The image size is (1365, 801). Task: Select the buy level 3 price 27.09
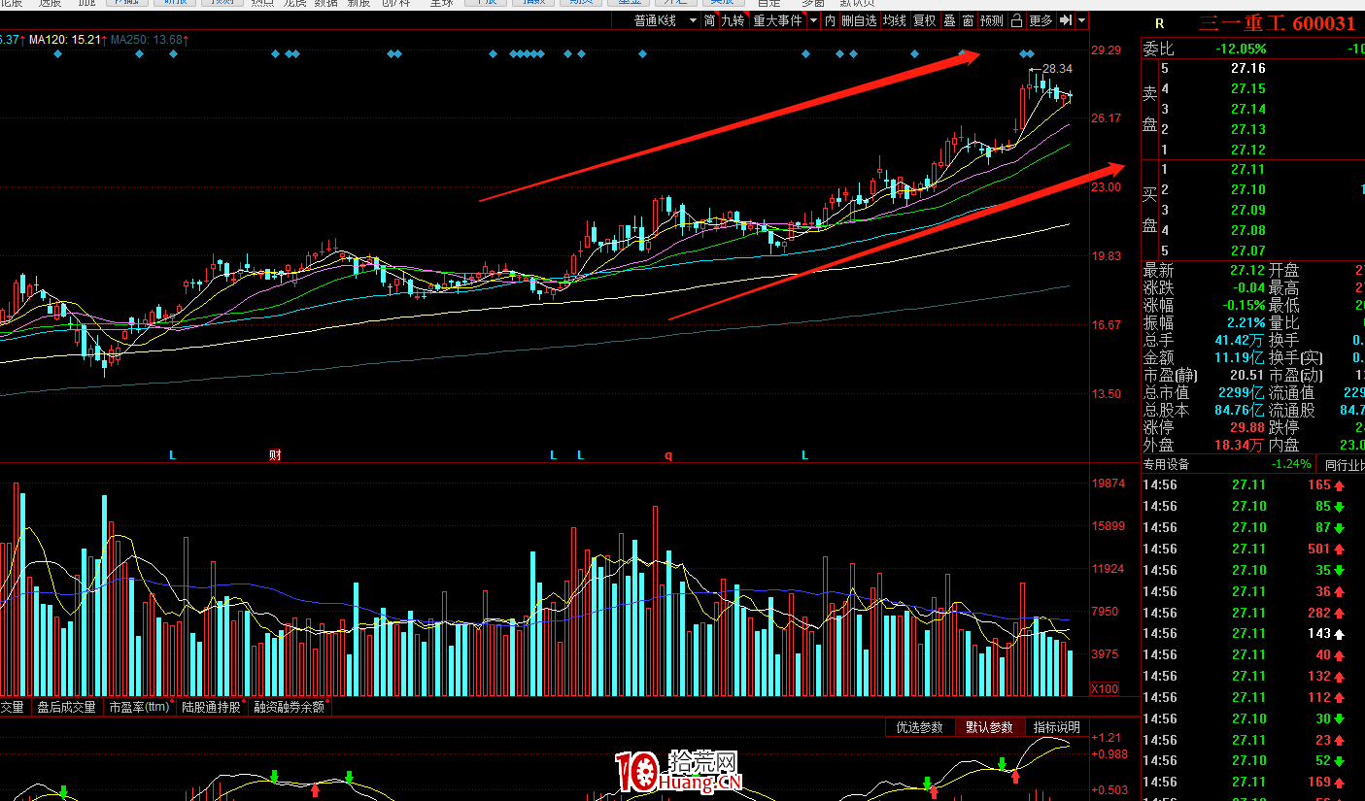(x=1248, y=210)
